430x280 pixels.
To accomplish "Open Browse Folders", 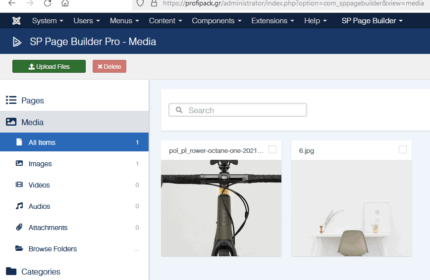I will pyautogui.click(x=74, y=249).
